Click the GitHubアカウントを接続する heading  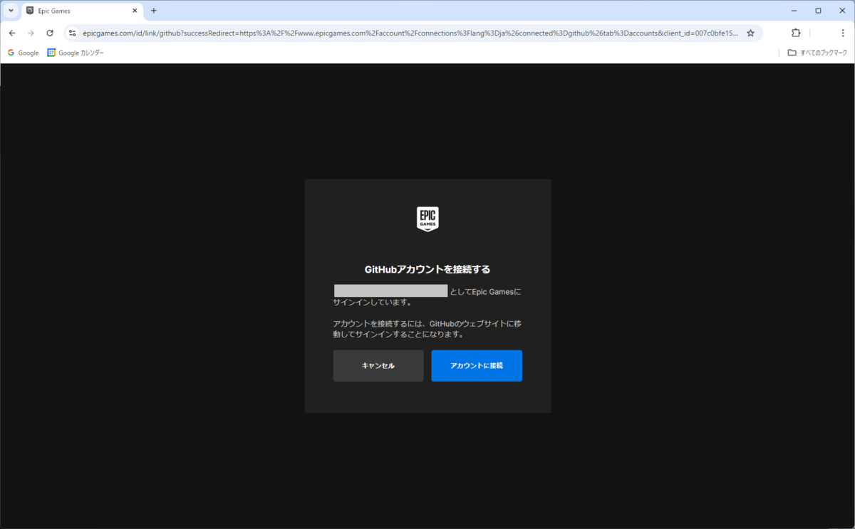click(x=427, y=270)
